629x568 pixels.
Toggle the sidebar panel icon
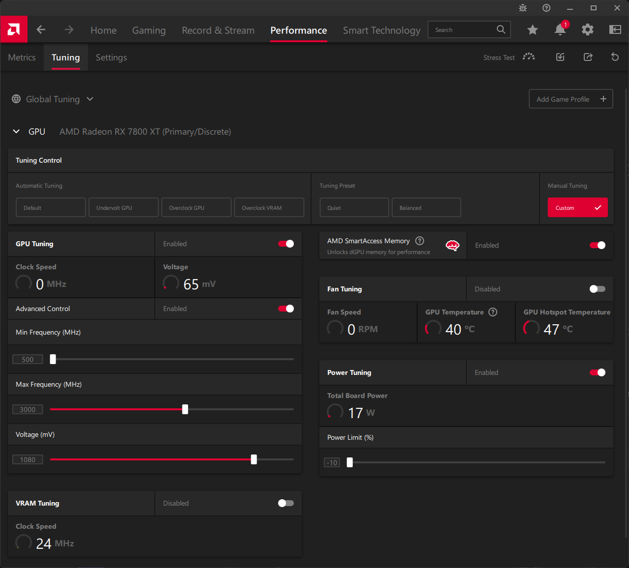(615, 30)
